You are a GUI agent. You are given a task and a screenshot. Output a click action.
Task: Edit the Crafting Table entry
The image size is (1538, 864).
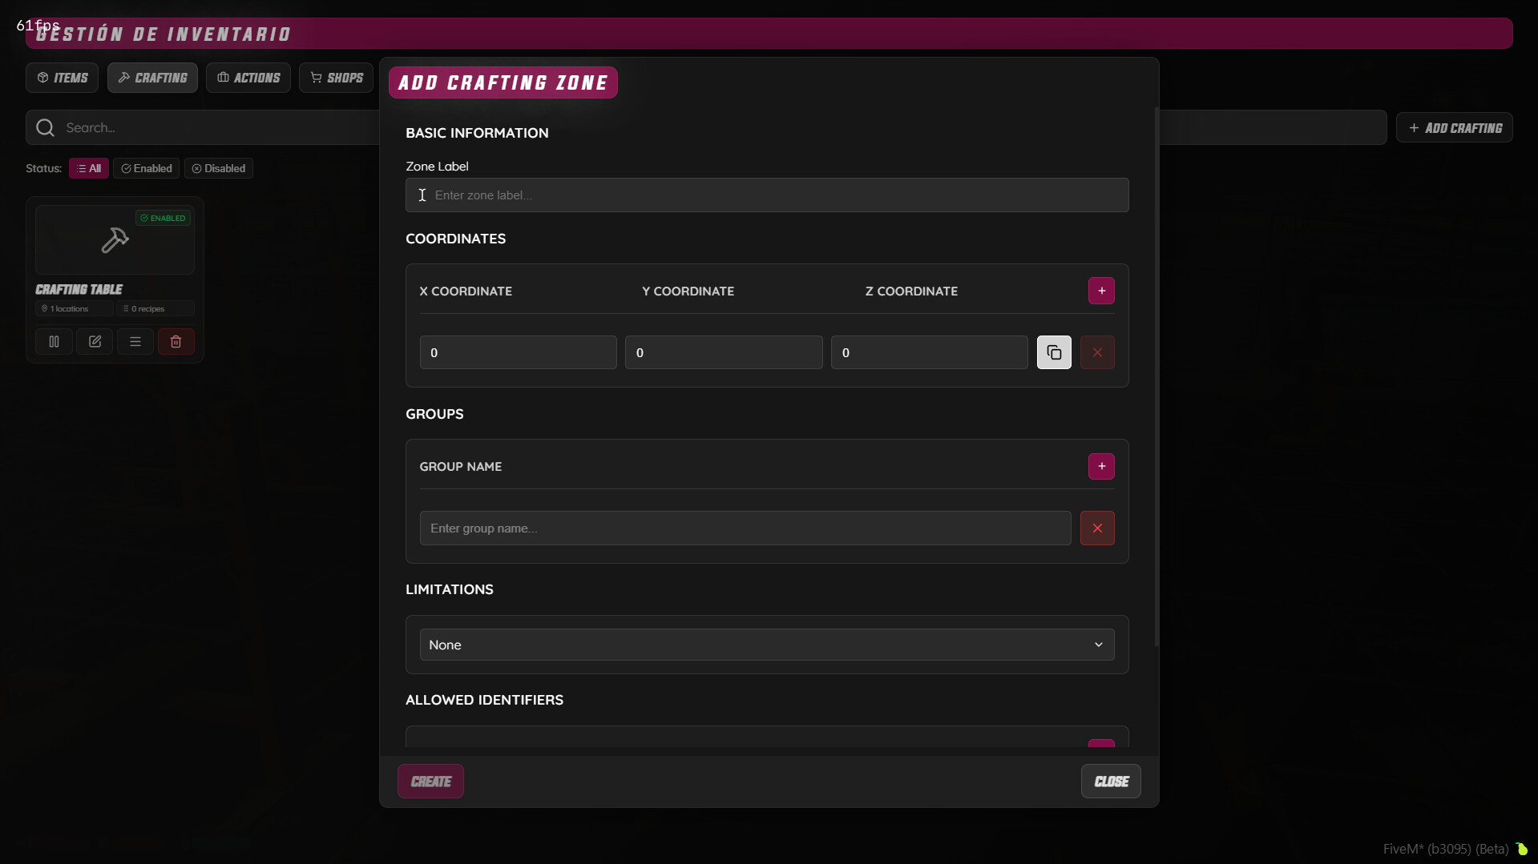[x=95, y=342]
